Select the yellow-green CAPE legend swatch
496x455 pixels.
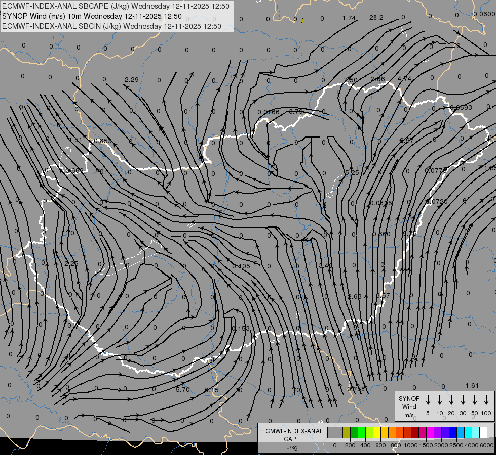click(369, 432)
